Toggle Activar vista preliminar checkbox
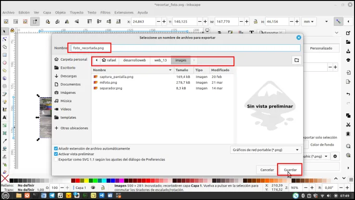 pos(56,154)
